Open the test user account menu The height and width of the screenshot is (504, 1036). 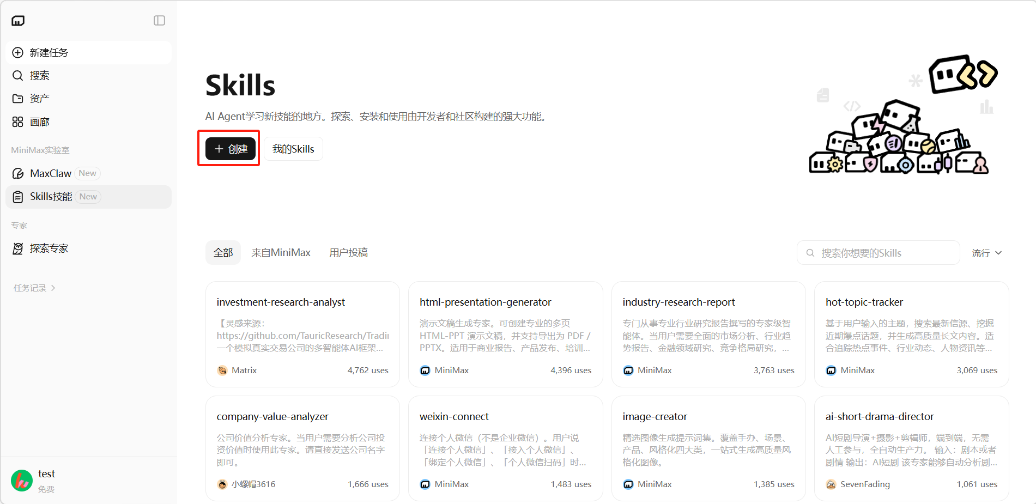tap(46, 480)
